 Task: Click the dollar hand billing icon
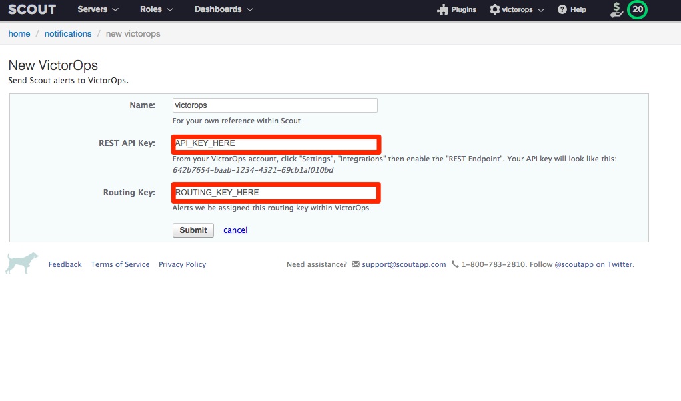tap(616, 9)
